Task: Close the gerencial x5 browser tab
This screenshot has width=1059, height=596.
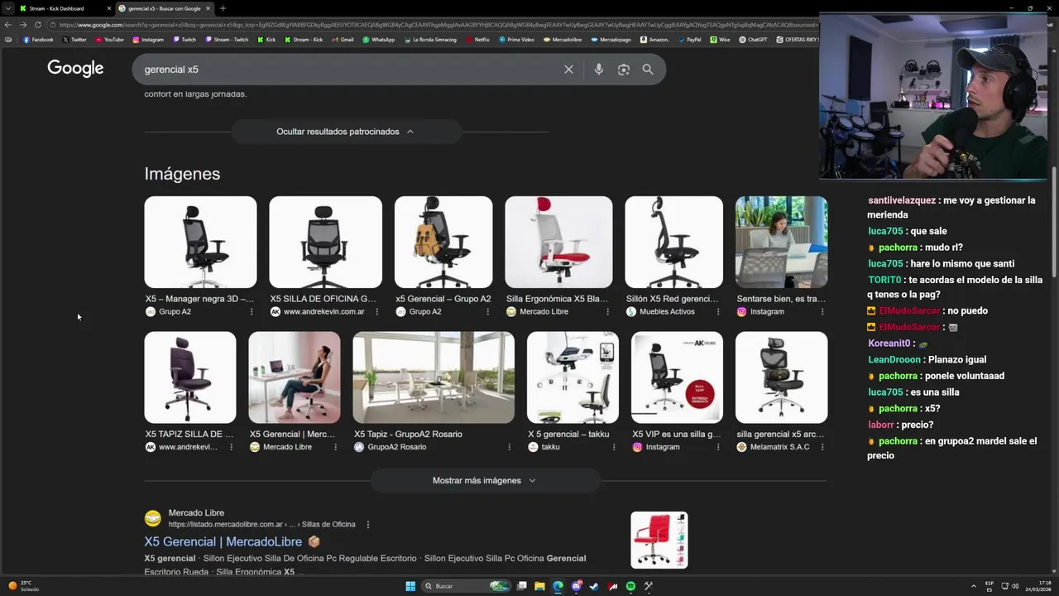Action: (x=208, y=8)
